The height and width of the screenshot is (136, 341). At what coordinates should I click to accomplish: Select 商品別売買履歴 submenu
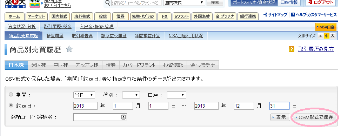coord(23,36)
